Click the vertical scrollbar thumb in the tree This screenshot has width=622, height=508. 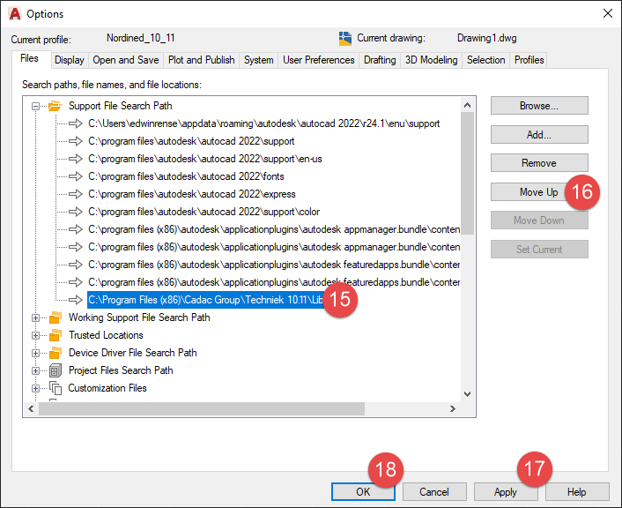tap(467, 174)
